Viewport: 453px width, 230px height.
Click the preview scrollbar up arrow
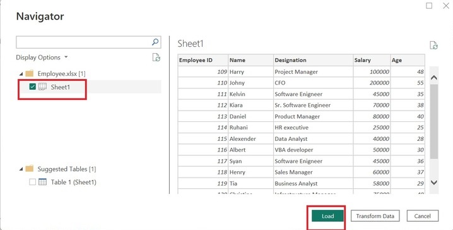(x=433, y=78)
